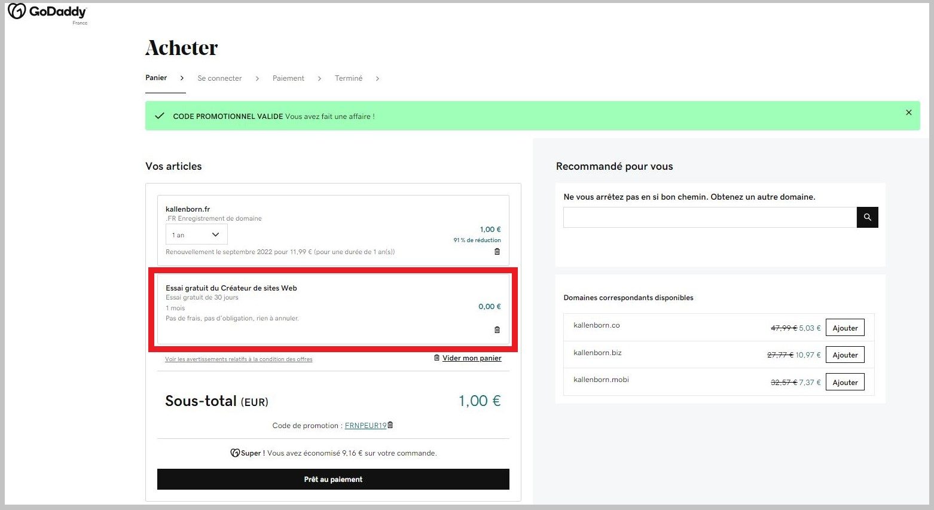Click the kallenborn.mobi domain name
This screenshot has height=510, width=934.
tap(601, 380)
